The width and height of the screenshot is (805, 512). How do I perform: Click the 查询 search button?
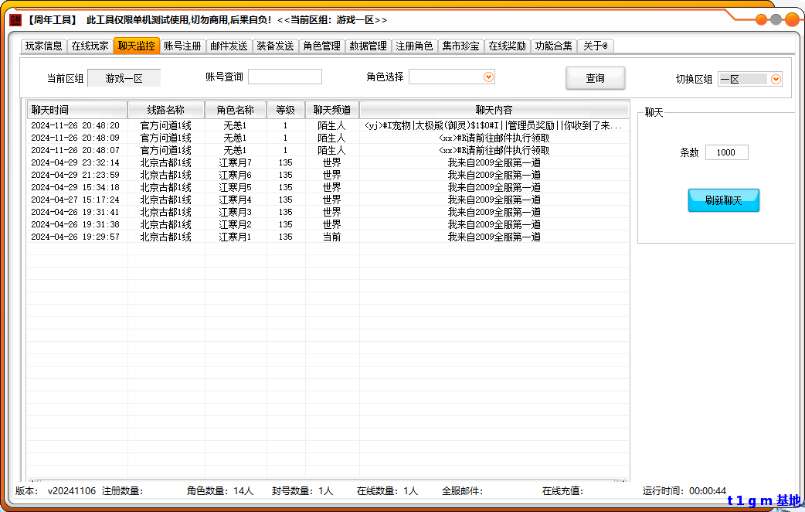coord(595,78)
